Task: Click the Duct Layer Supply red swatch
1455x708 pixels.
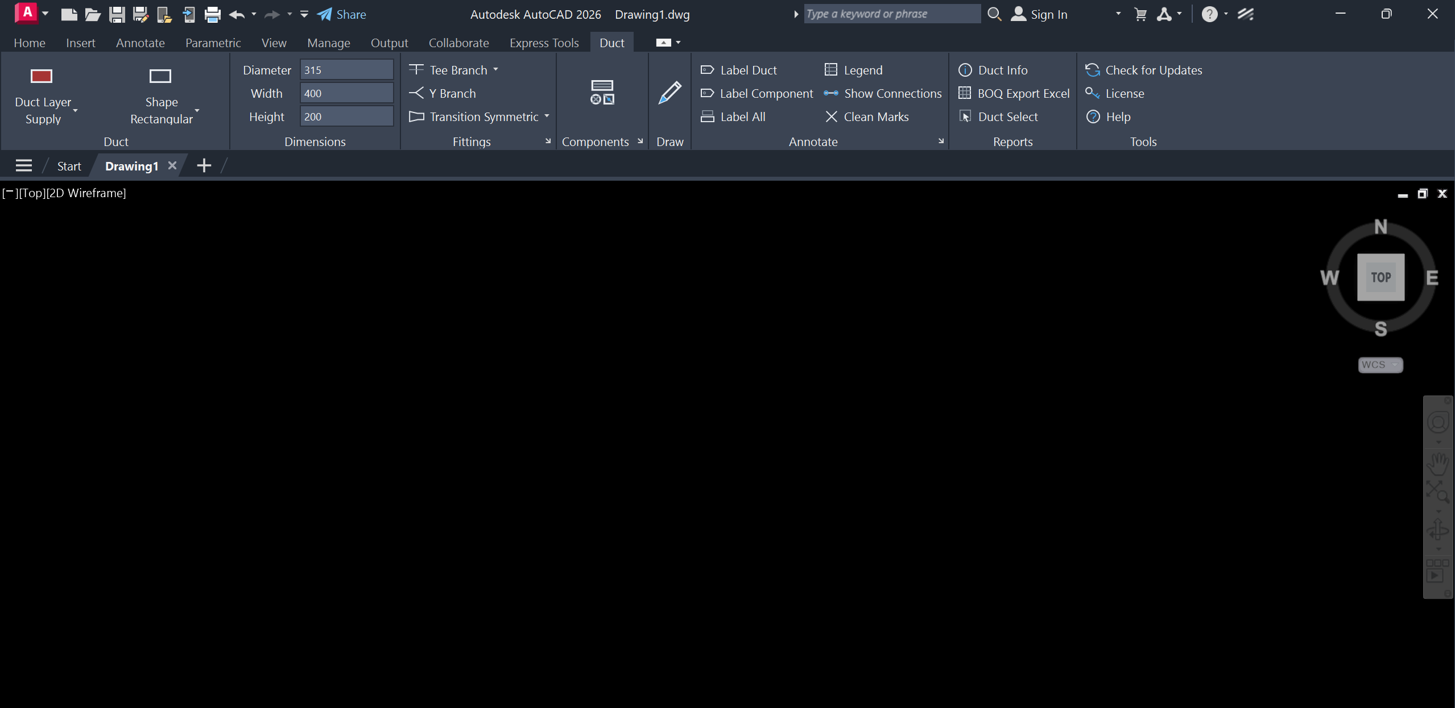Action: click(x=42, y=76)
